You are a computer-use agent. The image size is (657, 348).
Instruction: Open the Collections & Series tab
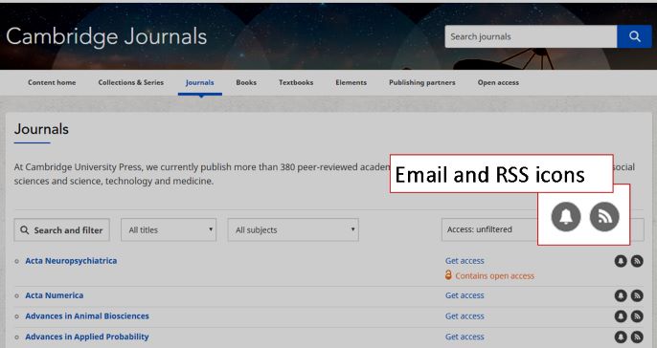(x=130, y=82)
